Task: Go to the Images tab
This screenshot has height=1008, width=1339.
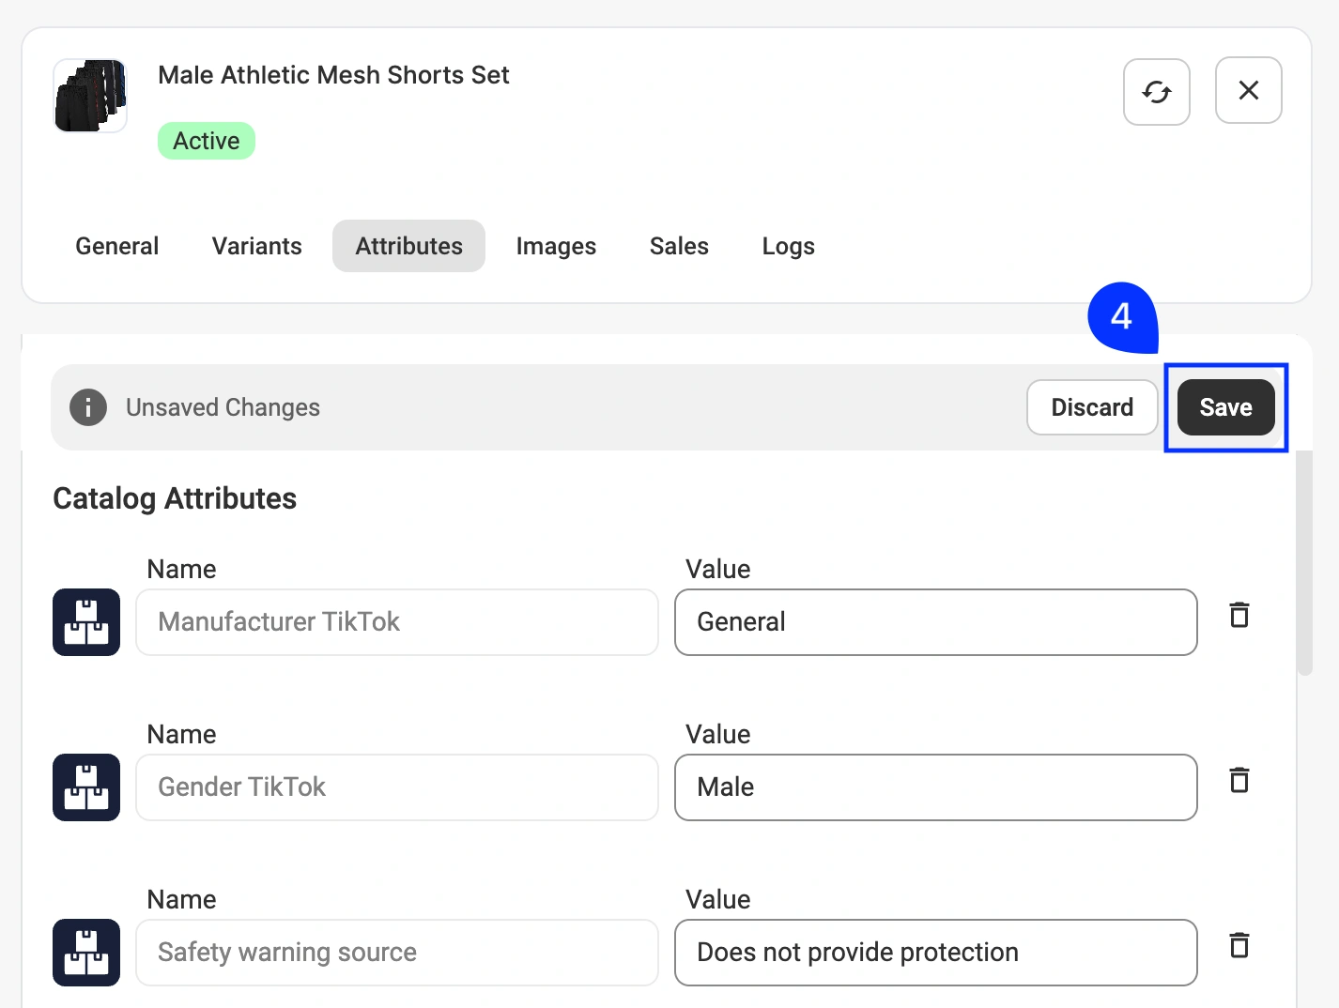Action: [x=556, y=246]
